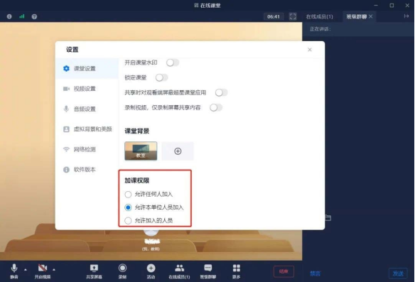
Task: Select allow only organization members
Action: tap(128, 207)
